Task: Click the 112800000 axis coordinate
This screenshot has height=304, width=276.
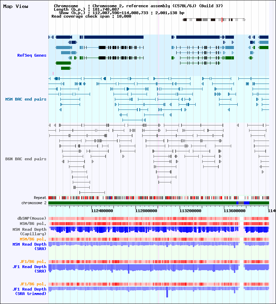Action: (146, 210)
